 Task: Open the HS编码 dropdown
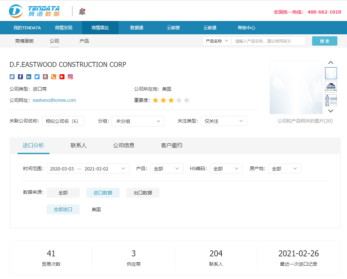click(226, 168)
